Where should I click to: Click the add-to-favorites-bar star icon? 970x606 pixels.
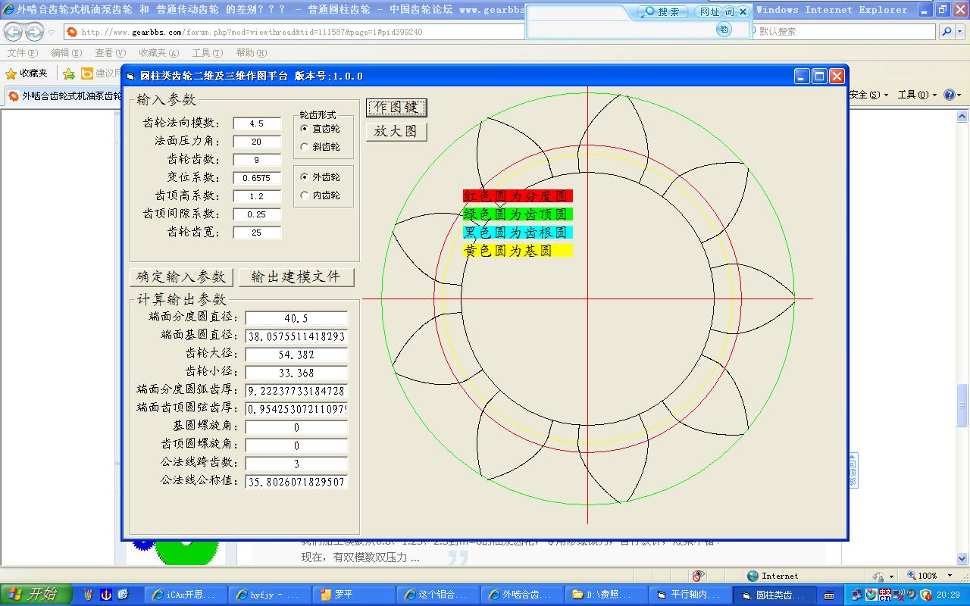click(68, 73)
